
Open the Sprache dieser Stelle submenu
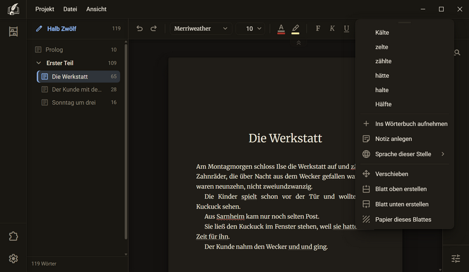coord(405,154)
